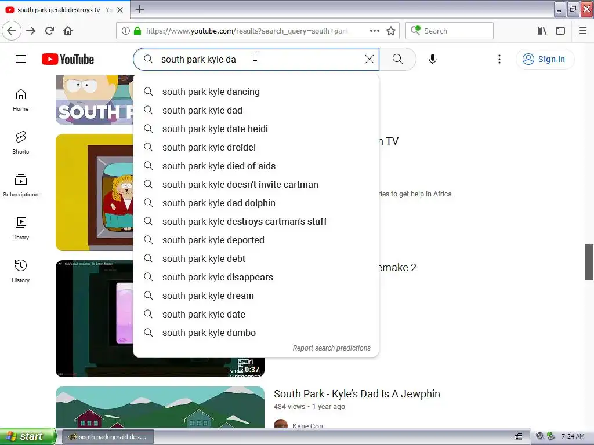Open the browser home page
The height and width of the screenshot is (445, 594).
coord(68,31)
